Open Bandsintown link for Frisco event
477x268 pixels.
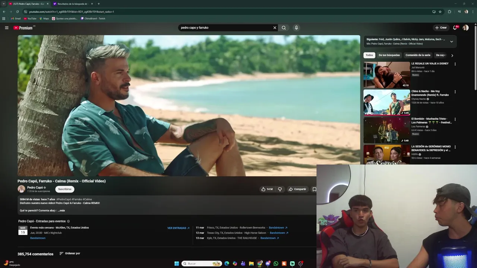(278, 228)
